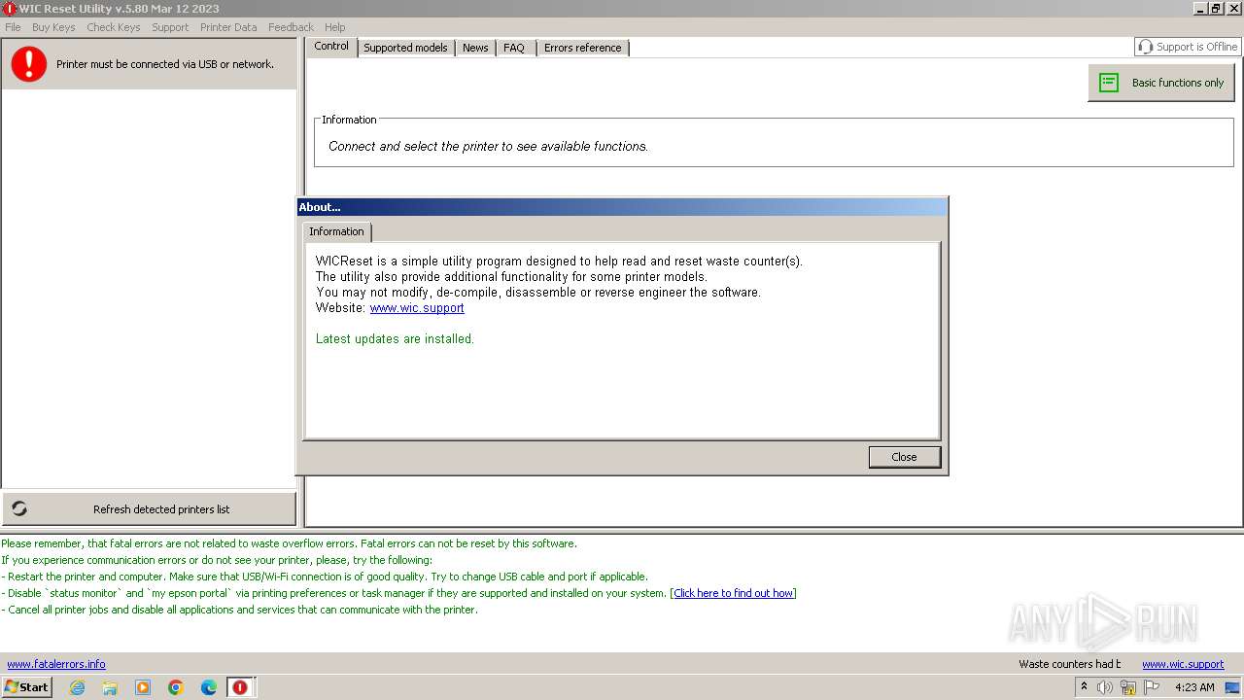This screenshot has height=700, width=1244.
Task: Click the WIC Reset Utility taskbar button
Action: coord(240,687)
